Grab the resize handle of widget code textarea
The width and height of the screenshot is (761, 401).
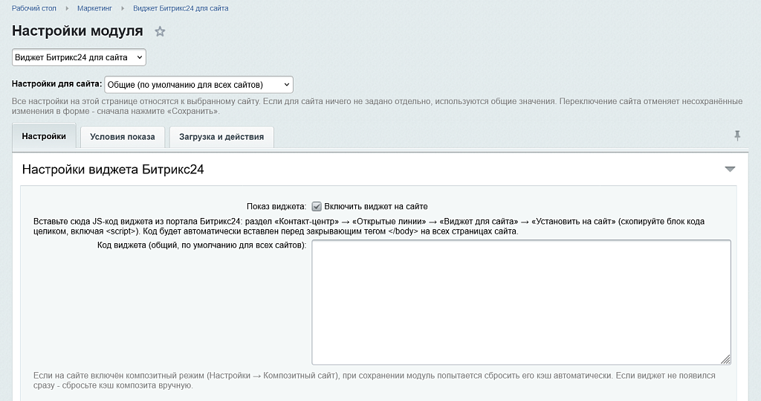[725, 359]
